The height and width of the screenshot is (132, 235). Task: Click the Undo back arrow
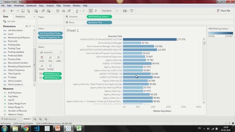click(x=12, y=11)
